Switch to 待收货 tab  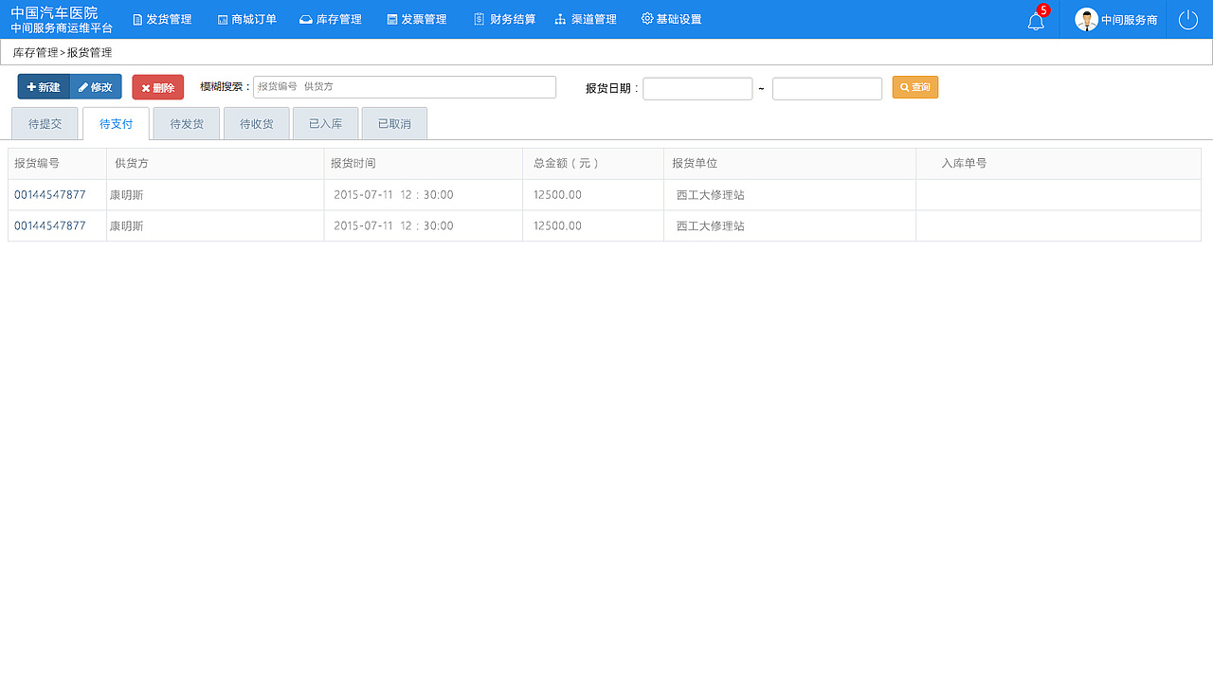click(x=257, y=124)
